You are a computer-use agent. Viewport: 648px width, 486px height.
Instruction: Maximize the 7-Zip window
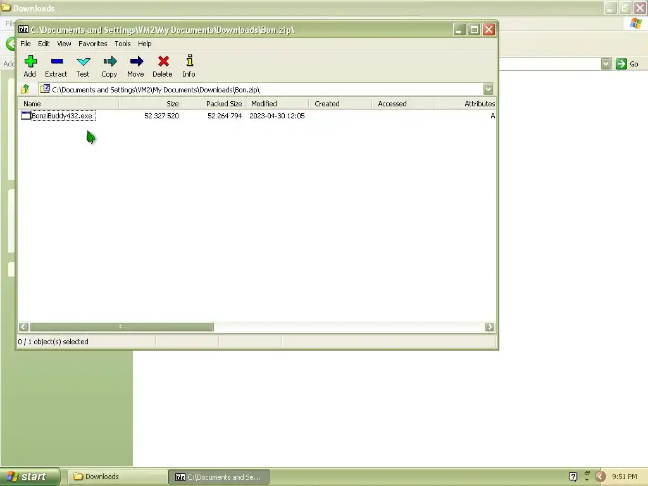(x=474, y=29)
